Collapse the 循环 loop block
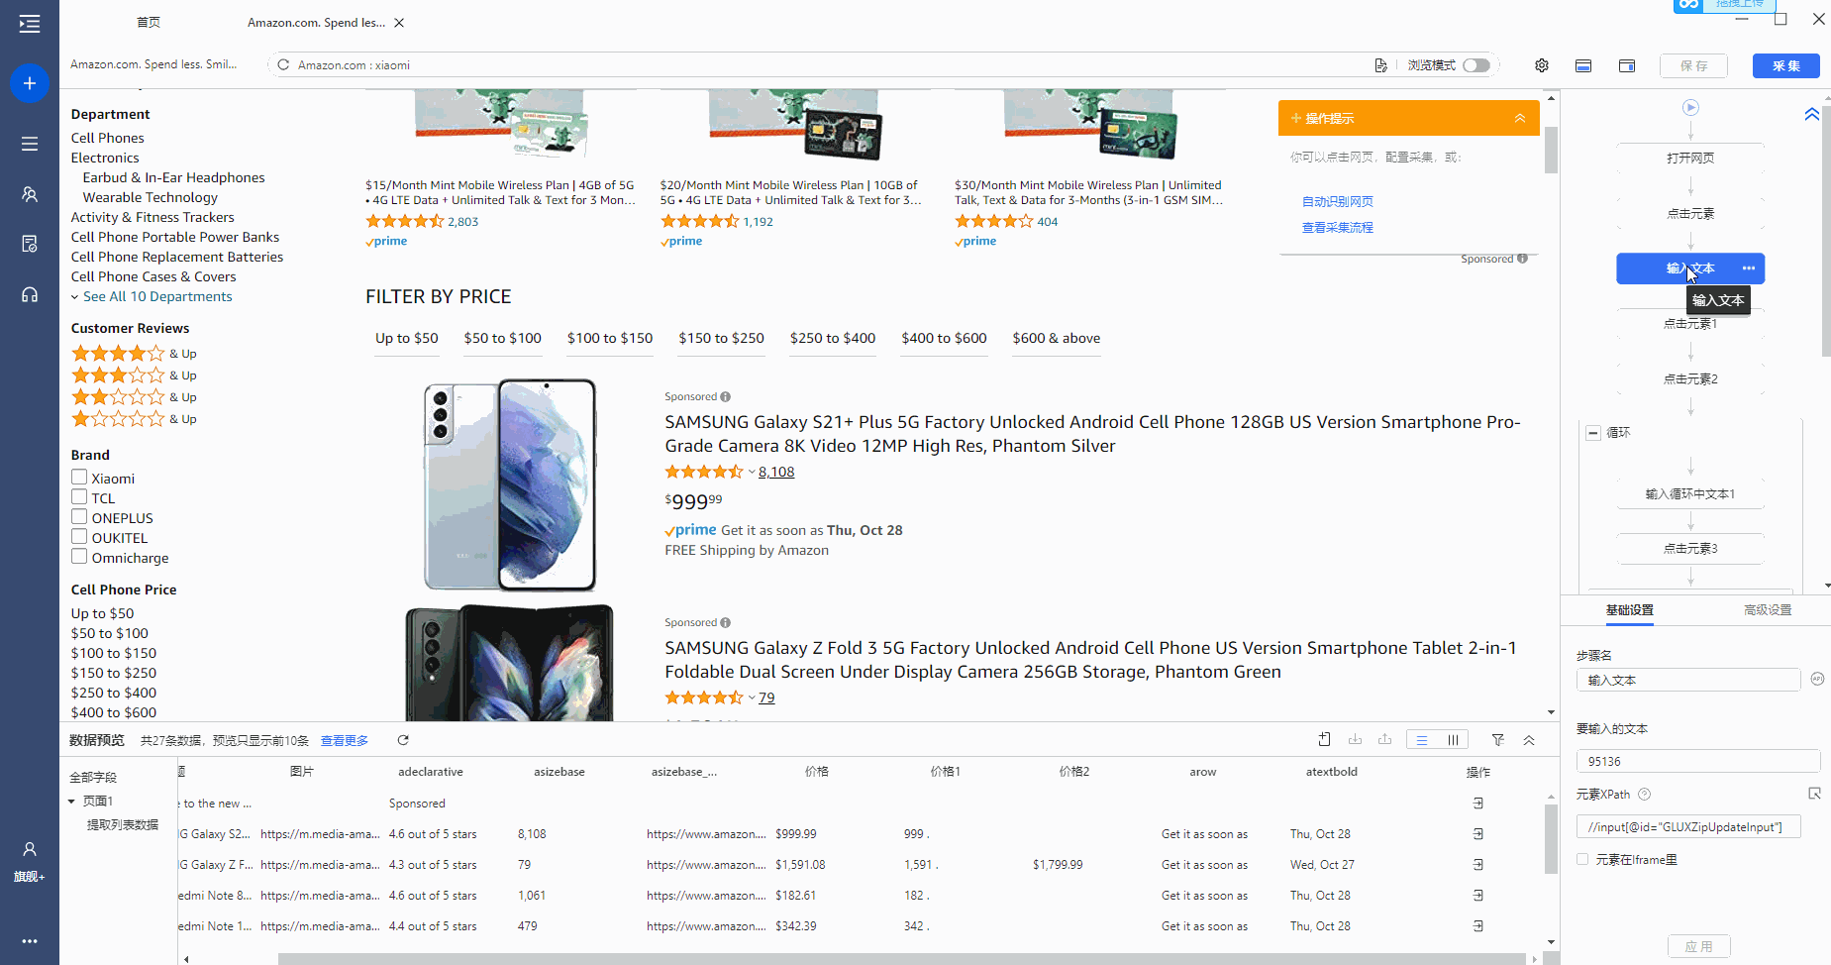1831x965 pixels. [x=1593, y=433]
